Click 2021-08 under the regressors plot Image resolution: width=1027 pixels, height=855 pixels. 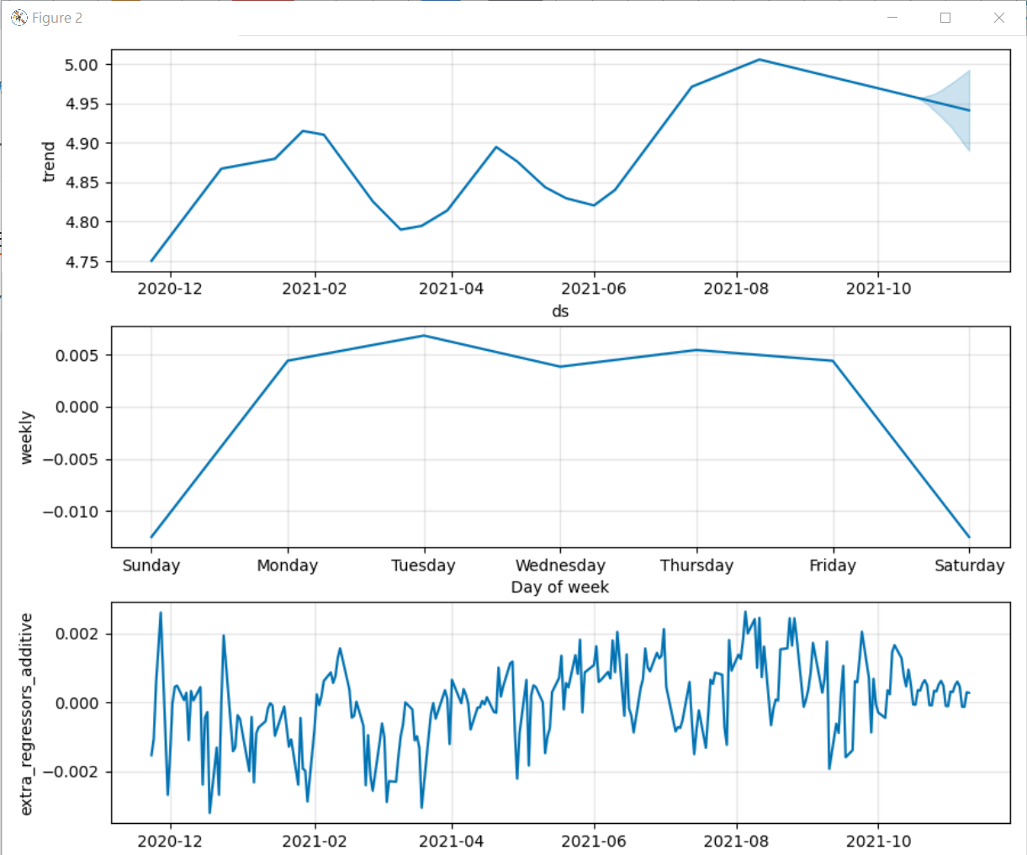(x=736, y=841)
